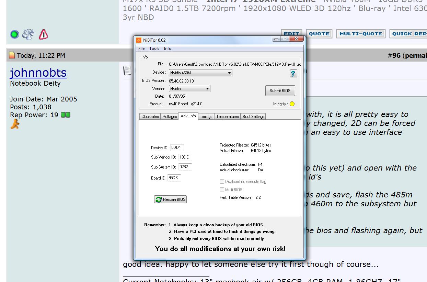427x282 pixels.
Task: Click the Date value 01/07/05
Action: (177, 97)
